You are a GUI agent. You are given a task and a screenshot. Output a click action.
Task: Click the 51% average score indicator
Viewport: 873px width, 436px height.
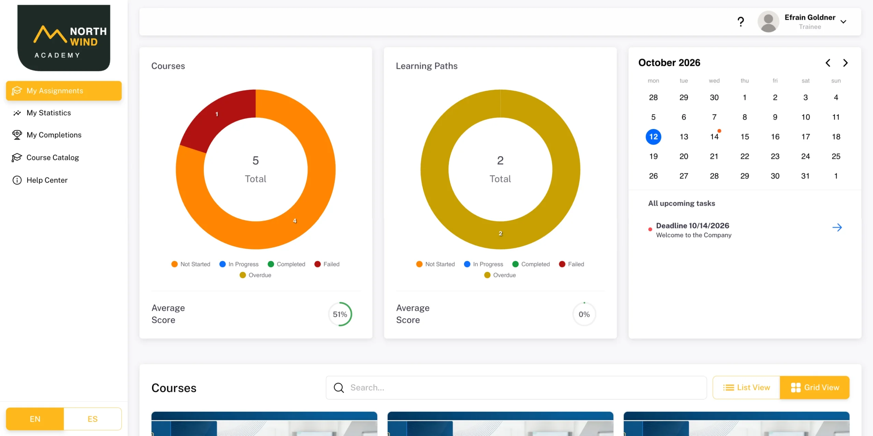point(340,314)
